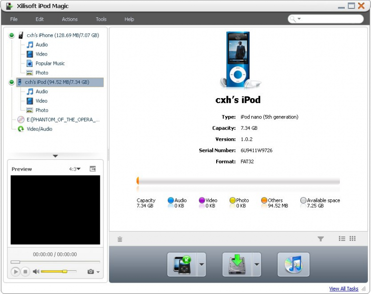Collapse the cxh's iPhone tree node
Image resolution: width=371 pixels, height=294 pixels.
tap(11, 35)
